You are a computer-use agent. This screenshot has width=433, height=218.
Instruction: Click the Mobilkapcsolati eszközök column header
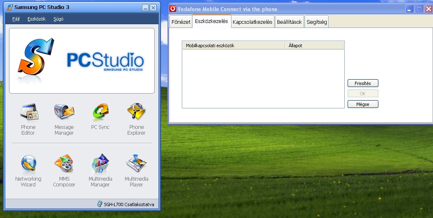(x=234, y=46)
